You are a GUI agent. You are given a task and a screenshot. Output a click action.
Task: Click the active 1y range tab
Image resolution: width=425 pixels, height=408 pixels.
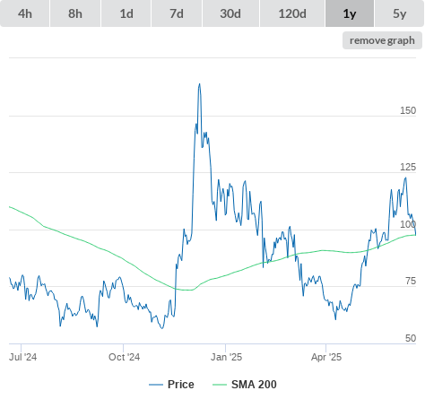[350, 13]
